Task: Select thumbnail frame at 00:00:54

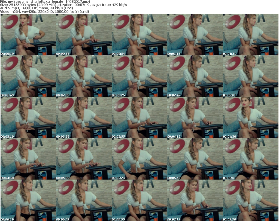Action: (139, 35)
